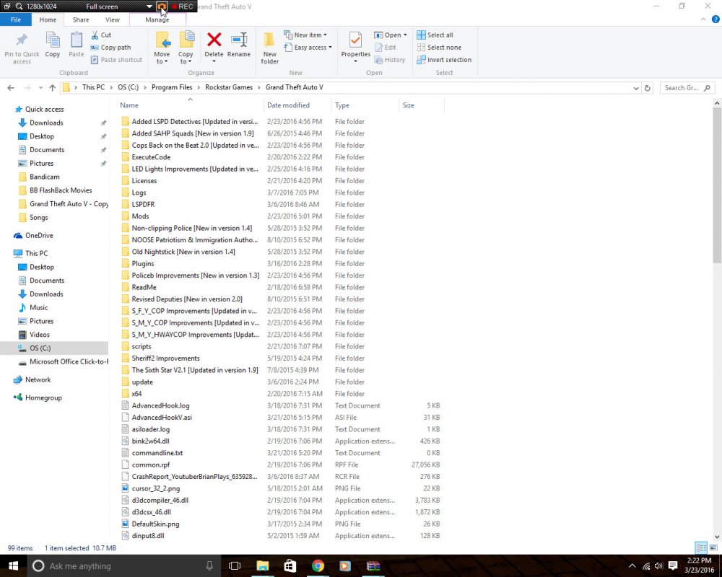Open the address bar history dropdown
The width and height of the screenshot is (722, 577).
pos(636,88)
